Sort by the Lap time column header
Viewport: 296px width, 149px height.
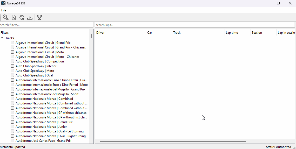coord(237,33)
